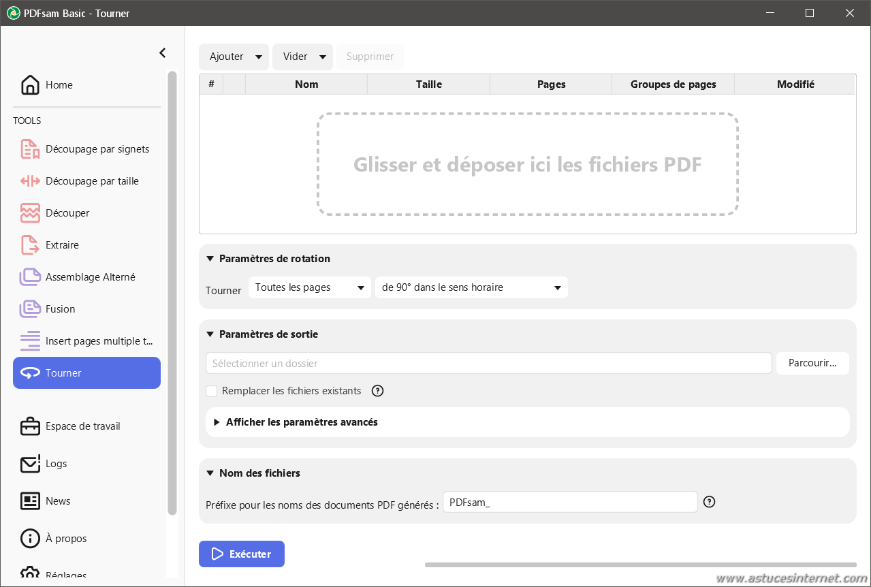Select the Découpage par taille tool icon
This screenshot has width=871, height=587.
[30, 181]
